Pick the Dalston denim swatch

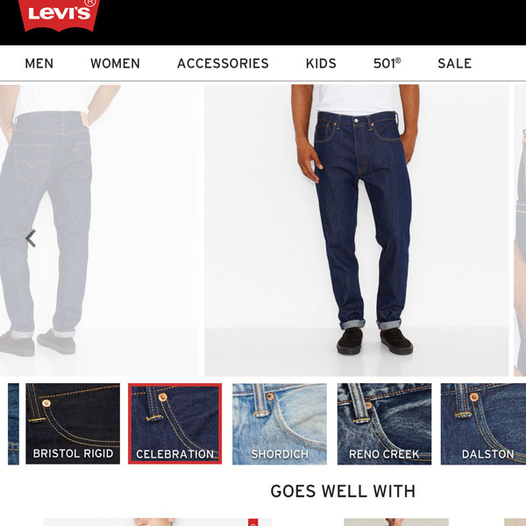tap(483, 423)
